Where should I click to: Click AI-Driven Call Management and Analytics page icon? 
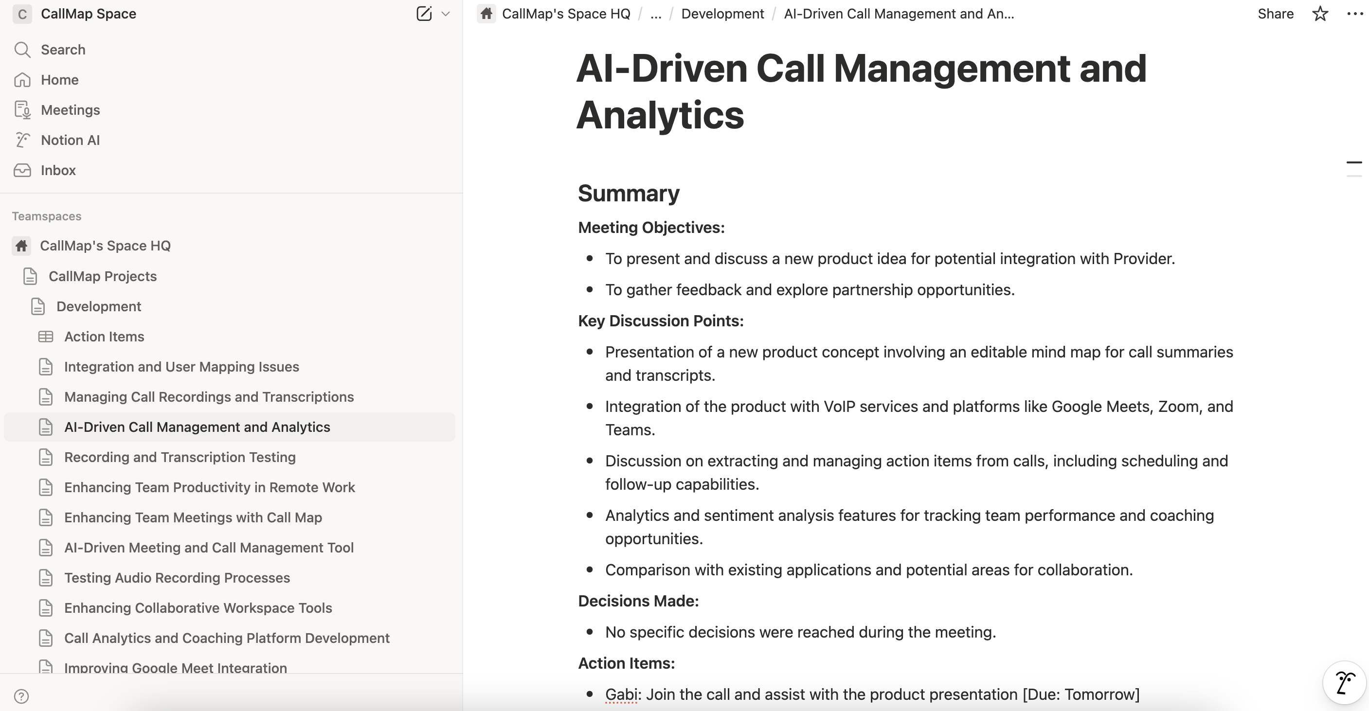coord(46,427)
